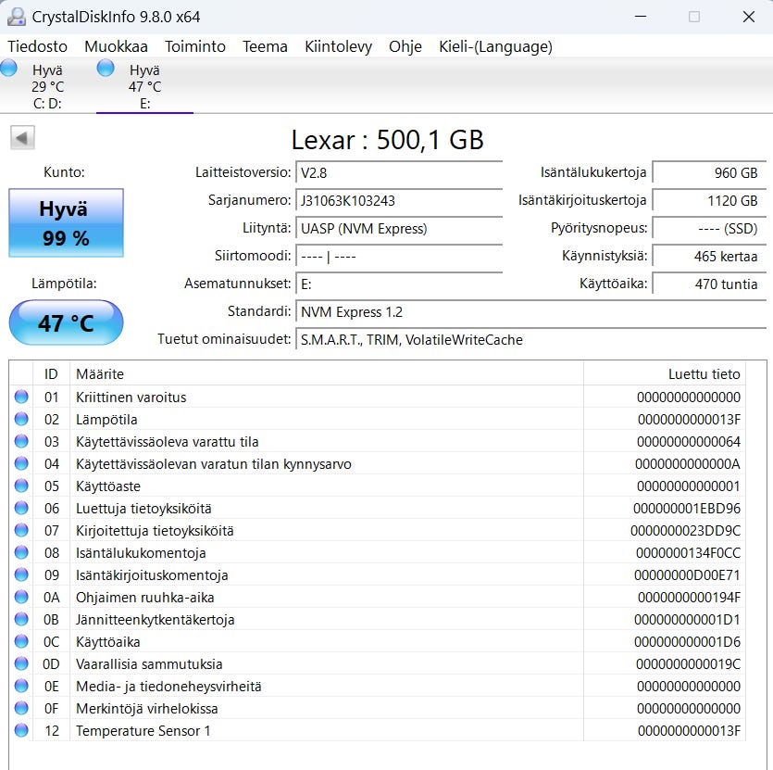The height and width of the screenshot is (770, 773).
Task: Click status orb for Kirjoitettuja tietoyksiköitä row
Action: (21, 530)
